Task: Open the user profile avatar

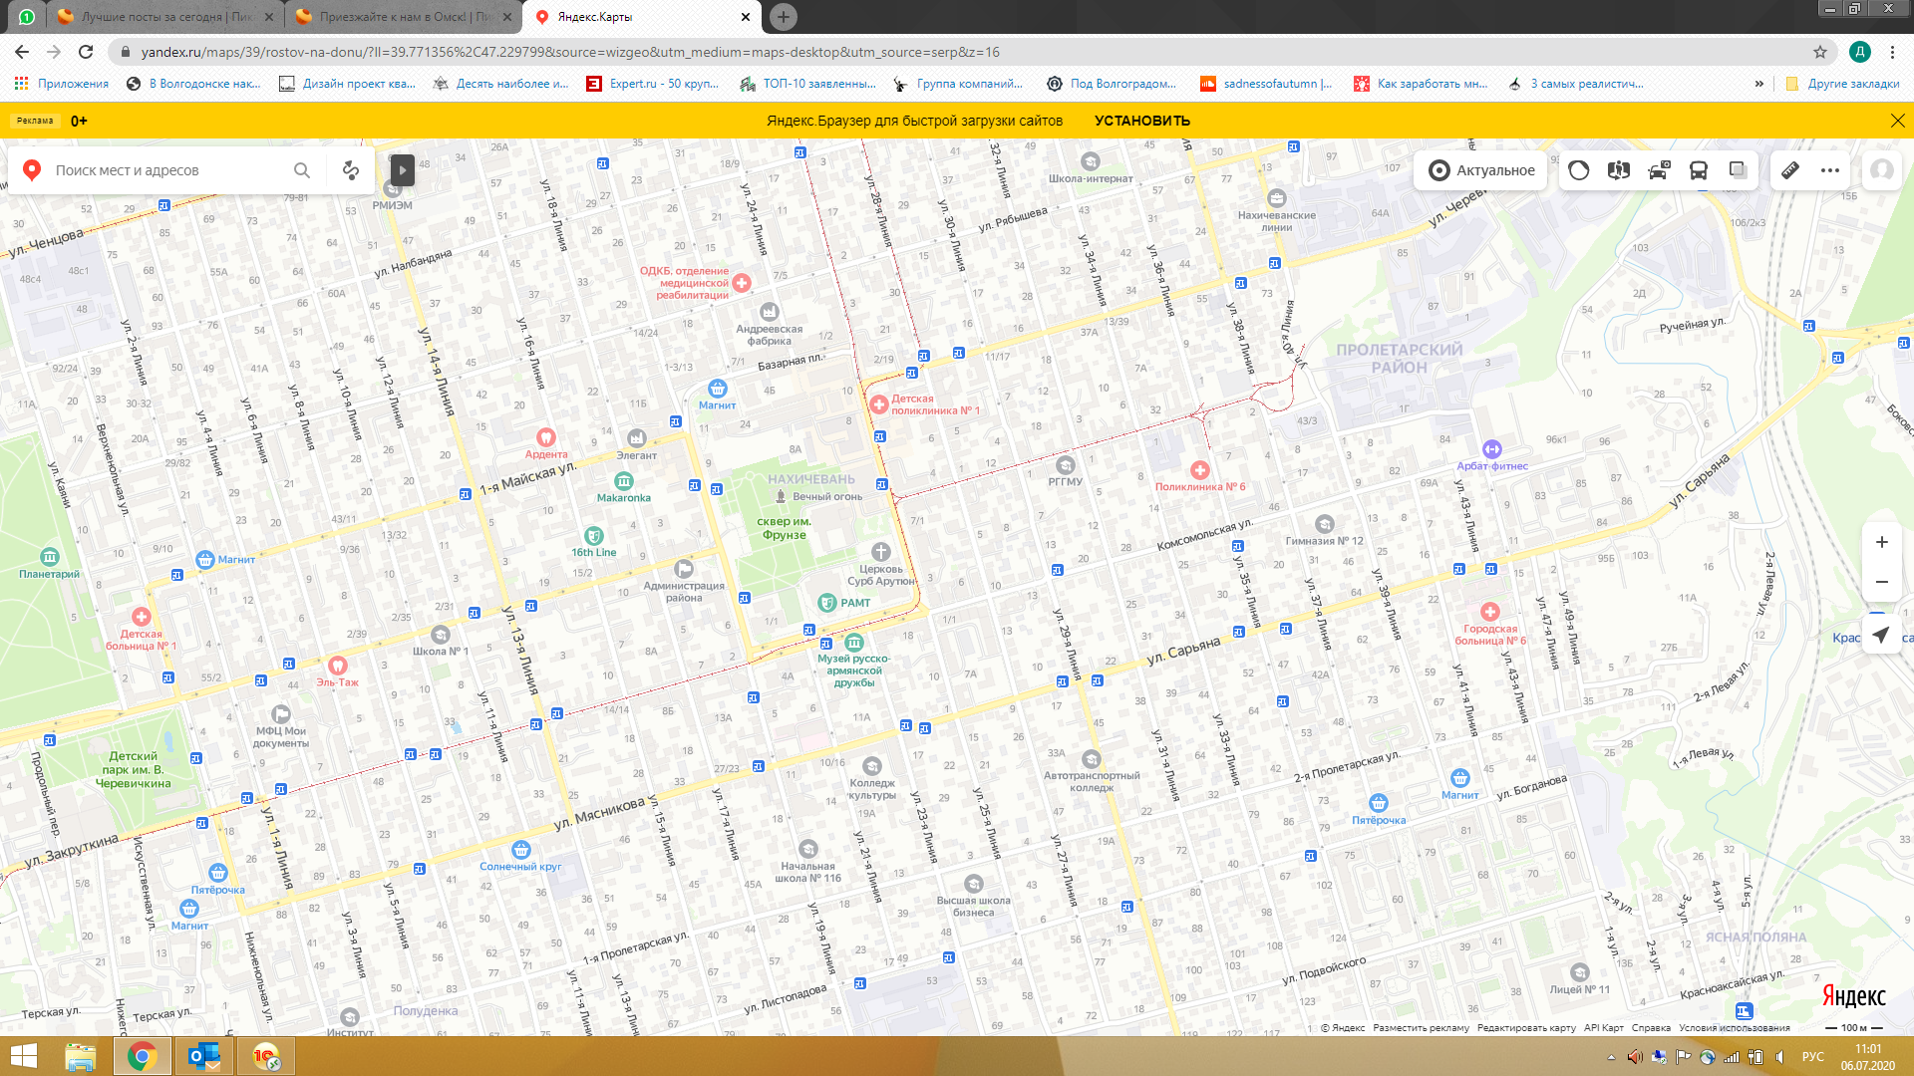Action: click(1881, 170)
